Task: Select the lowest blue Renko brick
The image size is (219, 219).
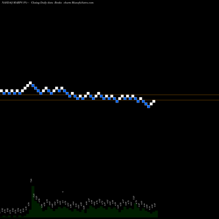Action: (148, 106)
